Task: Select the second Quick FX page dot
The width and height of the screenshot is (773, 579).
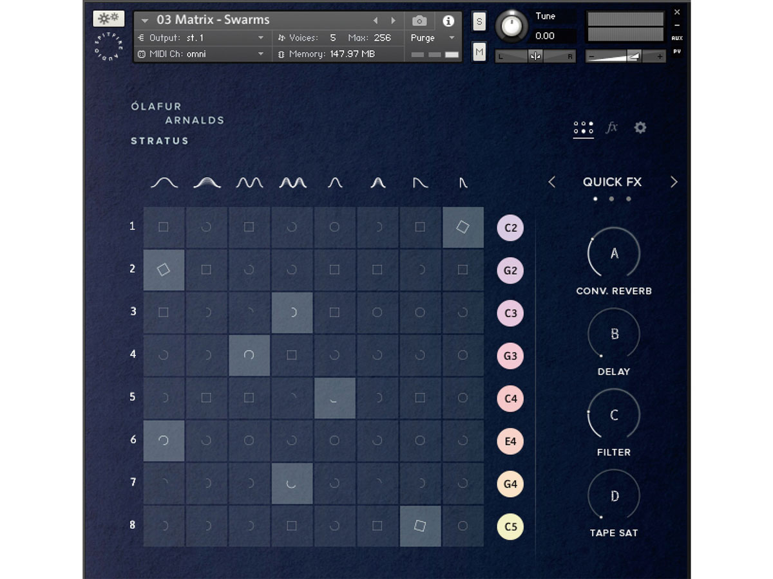Action: coord(612,199)
